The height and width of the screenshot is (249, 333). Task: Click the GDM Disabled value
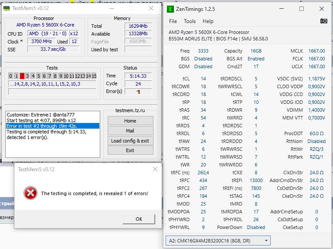[x=203, y=66]
